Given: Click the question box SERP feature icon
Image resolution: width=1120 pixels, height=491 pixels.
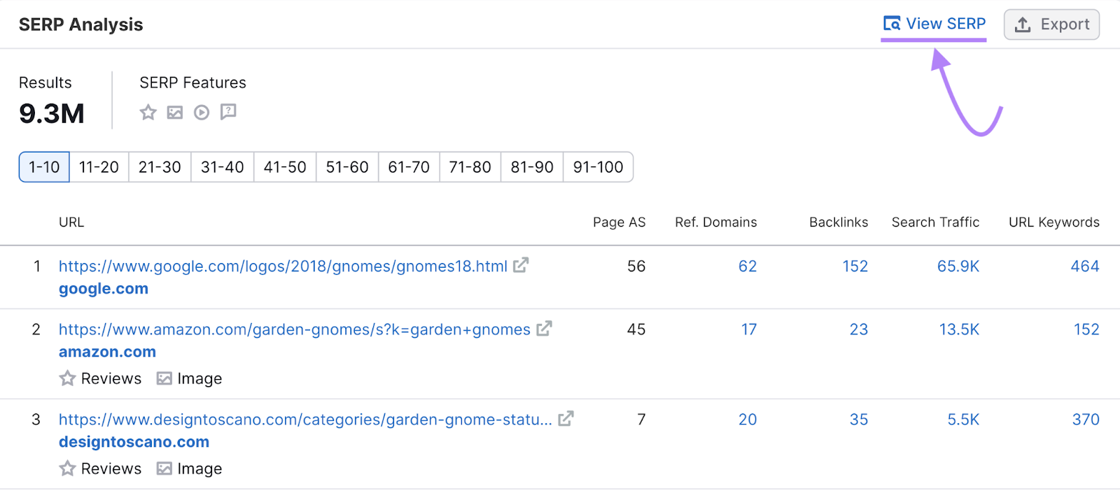Looking at the screenshot, I should coord(228,112).
